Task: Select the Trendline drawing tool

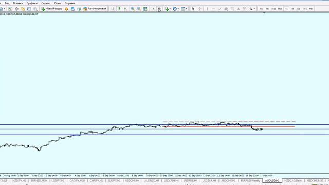Action: (x=220, y=9)
